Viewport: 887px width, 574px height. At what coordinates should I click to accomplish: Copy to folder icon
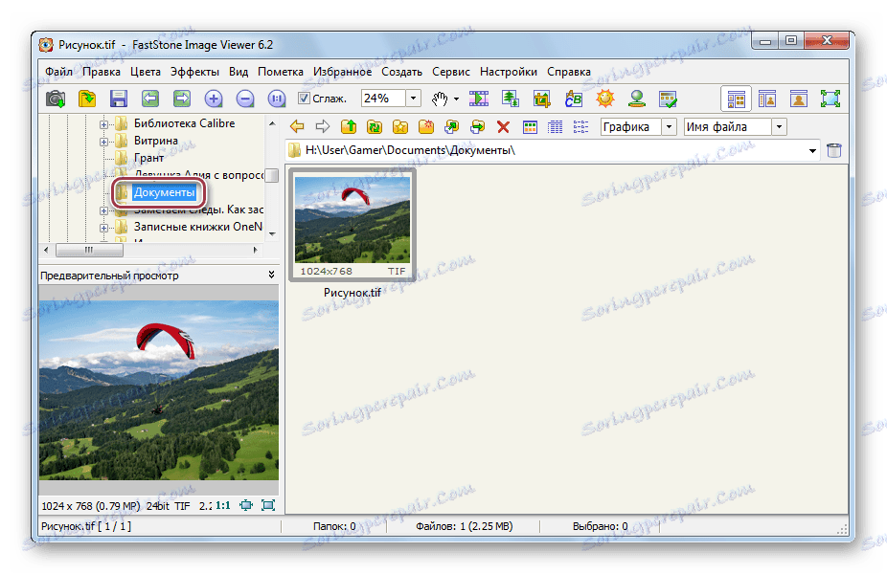[x=451, y=126]
